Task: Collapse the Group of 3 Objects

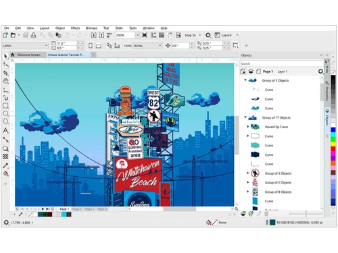Action: click(x=245, y=80)
